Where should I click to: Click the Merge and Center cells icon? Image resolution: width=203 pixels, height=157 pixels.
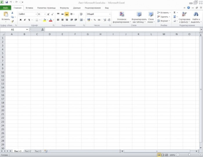(x=81, y=20)
